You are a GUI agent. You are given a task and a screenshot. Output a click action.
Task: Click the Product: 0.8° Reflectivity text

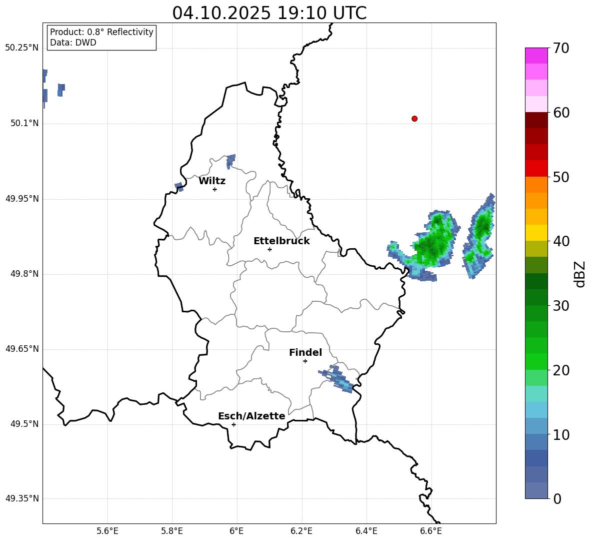(x=101, y=32)
